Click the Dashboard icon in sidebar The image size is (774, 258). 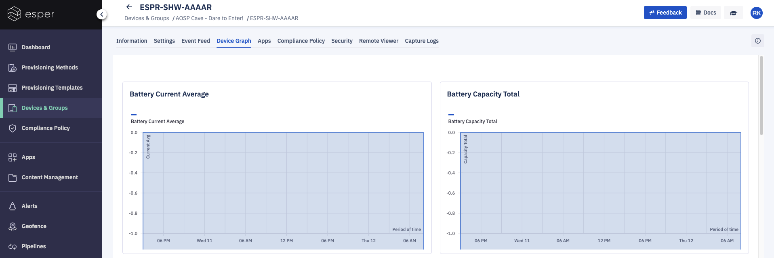coord(13,47)
